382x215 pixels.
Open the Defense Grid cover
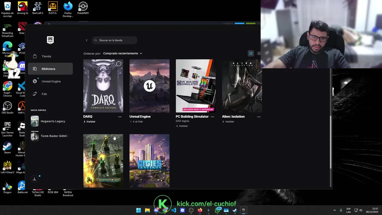pyautogui.click(x=103, y=161)
